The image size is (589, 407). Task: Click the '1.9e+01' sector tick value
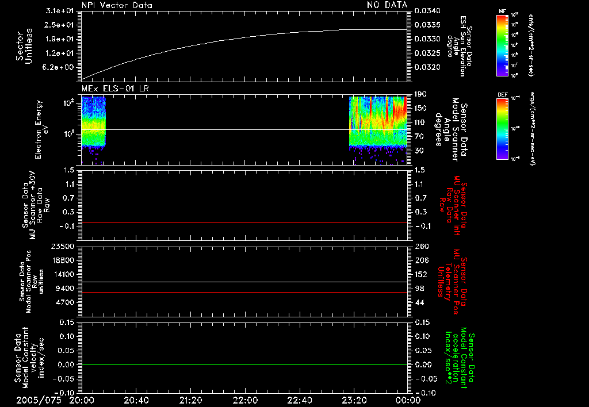[x=60, y=39]
